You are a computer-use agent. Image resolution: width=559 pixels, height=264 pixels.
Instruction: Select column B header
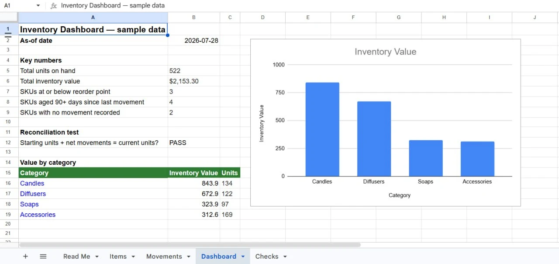coord(194,17)
